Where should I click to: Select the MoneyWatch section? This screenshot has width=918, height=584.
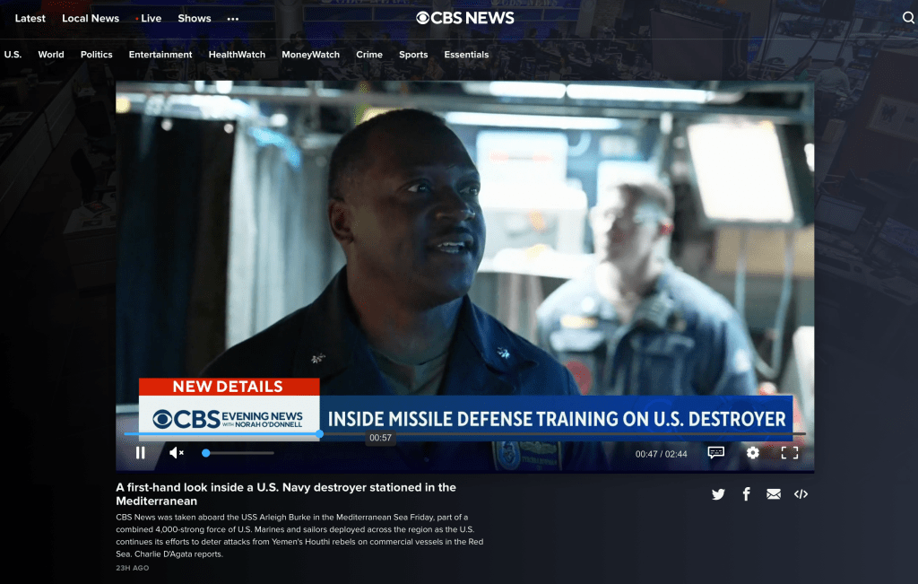(310, 55)
